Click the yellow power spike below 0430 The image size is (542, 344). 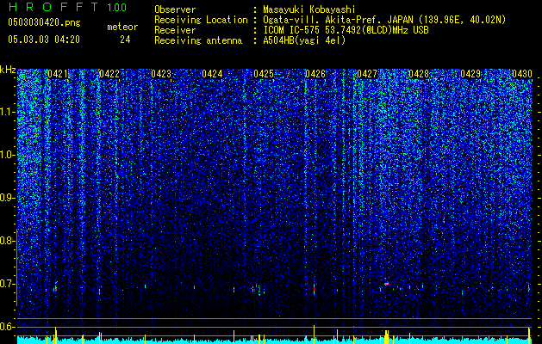point(529,335)
